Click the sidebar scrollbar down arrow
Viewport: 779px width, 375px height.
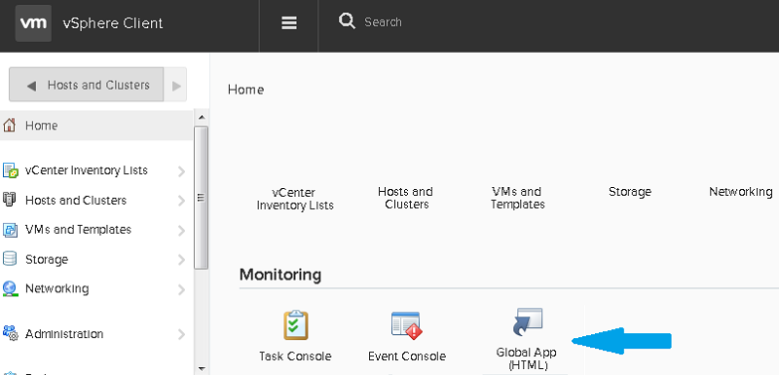click(x=202, y=368)
